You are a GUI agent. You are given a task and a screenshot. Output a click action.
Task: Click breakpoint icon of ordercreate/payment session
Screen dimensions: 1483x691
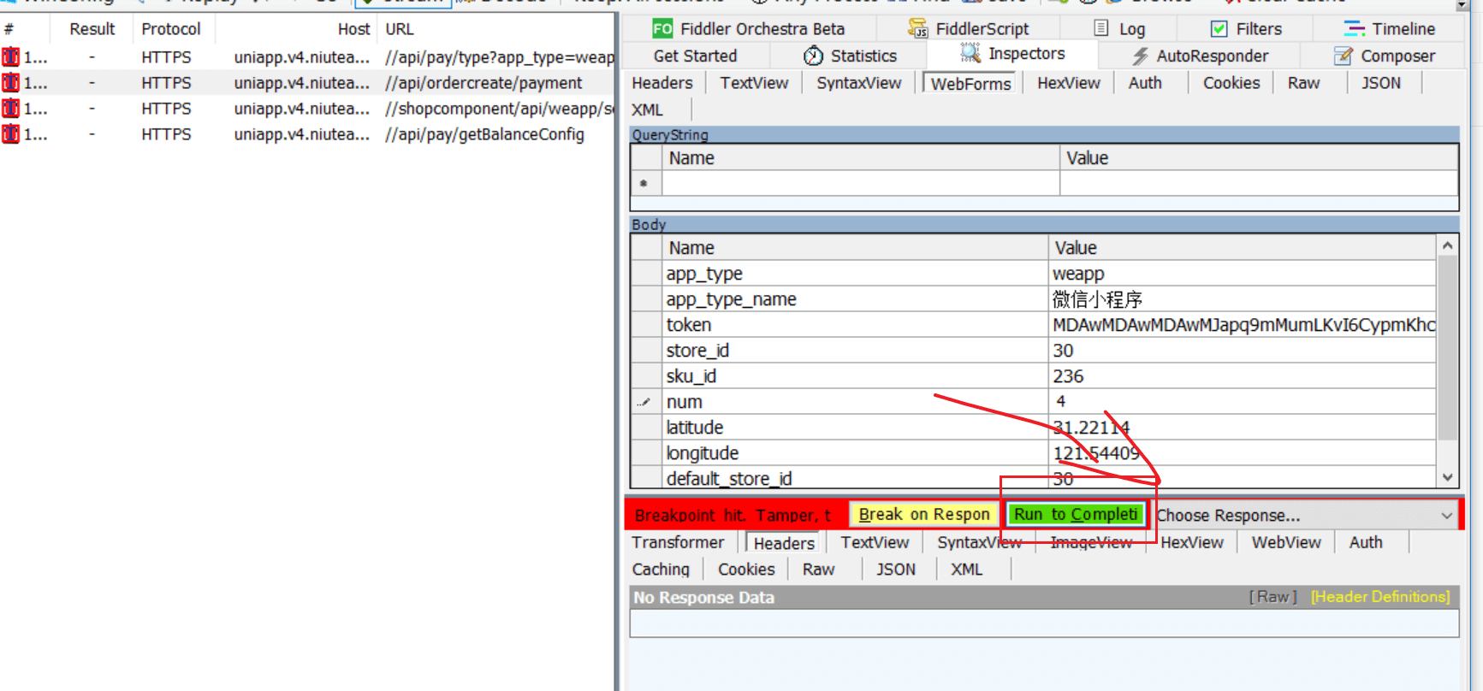tap(10, 83)
